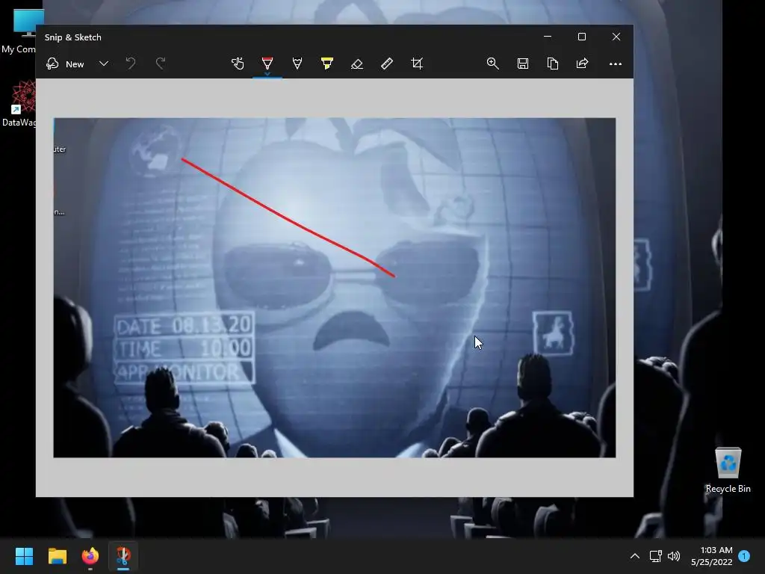Select the Eraser tool
This screenshot has height=574, width=765.
[x=356, y=64]
